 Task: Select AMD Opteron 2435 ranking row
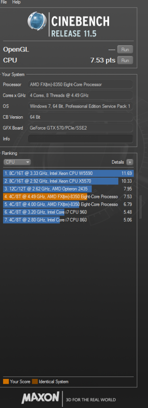[68, 189]
